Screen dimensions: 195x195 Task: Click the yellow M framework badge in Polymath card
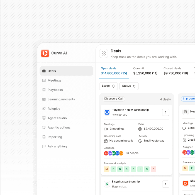107,169
